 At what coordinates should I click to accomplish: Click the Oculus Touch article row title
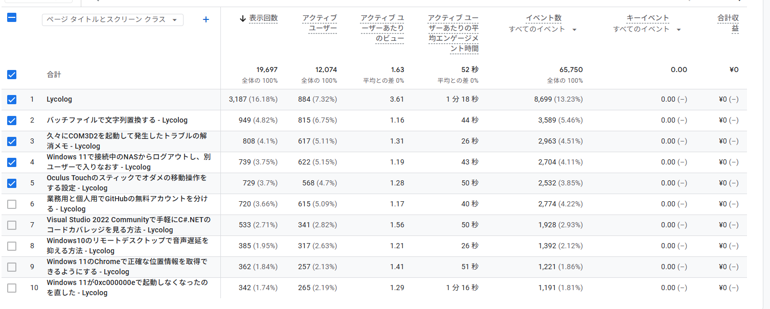coord(126,183)
